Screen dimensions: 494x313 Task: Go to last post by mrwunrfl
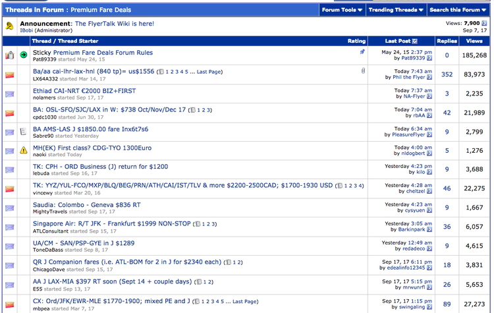click(429, 287)
